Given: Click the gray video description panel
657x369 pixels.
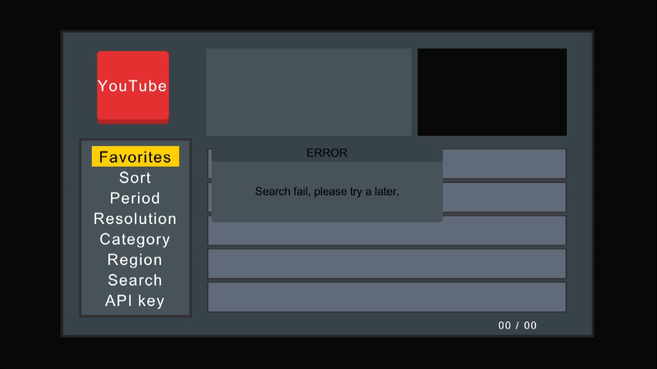Looking at the screenshot, I should [x=309, y=92].
